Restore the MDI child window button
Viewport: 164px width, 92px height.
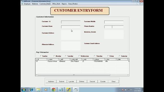(140, 4)
